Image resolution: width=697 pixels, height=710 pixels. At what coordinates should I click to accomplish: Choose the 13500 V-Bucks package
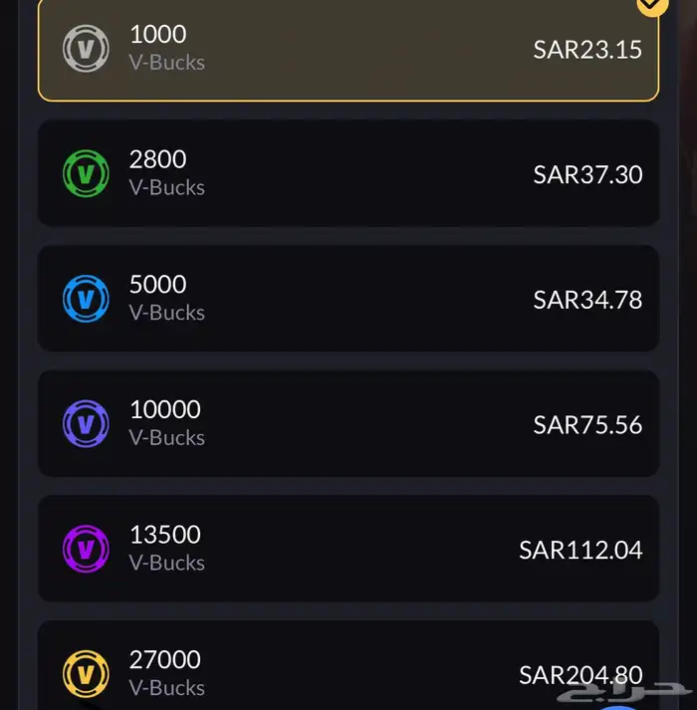pyautogui.click(x=348, y=549)
